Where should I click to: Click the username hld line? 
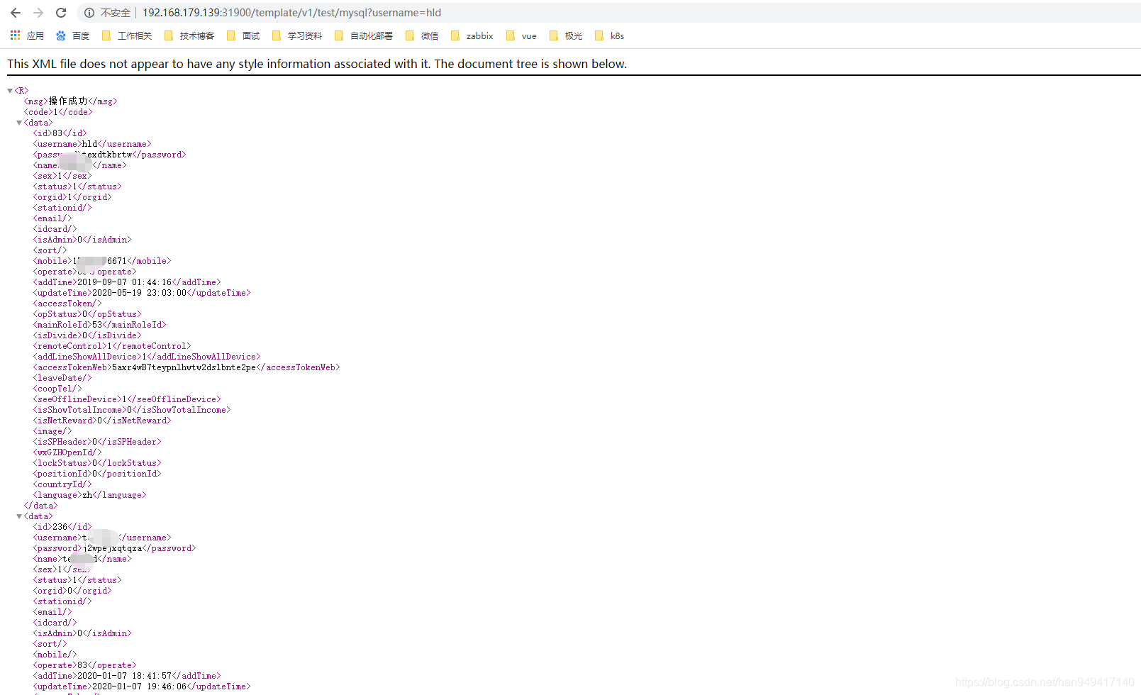(92, 144)
